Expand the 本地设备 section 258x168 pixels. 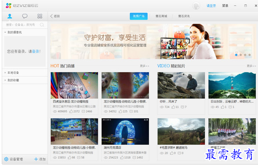(x=5, y=73)
